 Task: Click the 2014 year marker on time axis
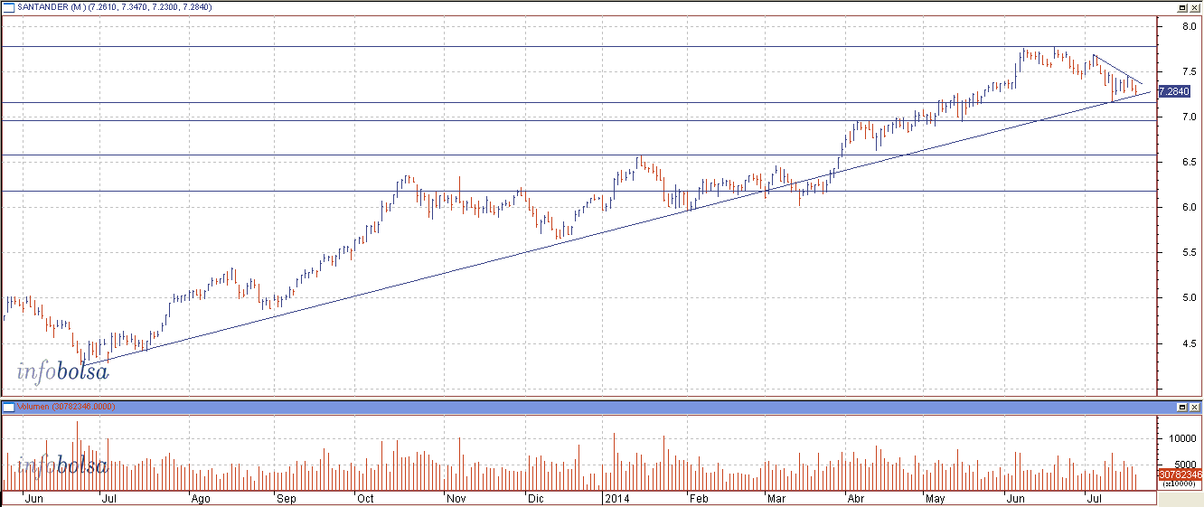[616, 498]
